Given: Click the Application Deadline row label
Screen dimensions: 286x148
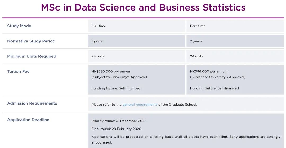Looking at the screenshot, I should tap(28, 120).
